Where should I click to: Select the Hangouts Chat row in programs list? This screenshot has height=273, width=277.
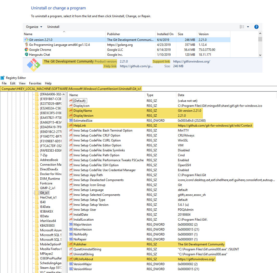point(127,54)
